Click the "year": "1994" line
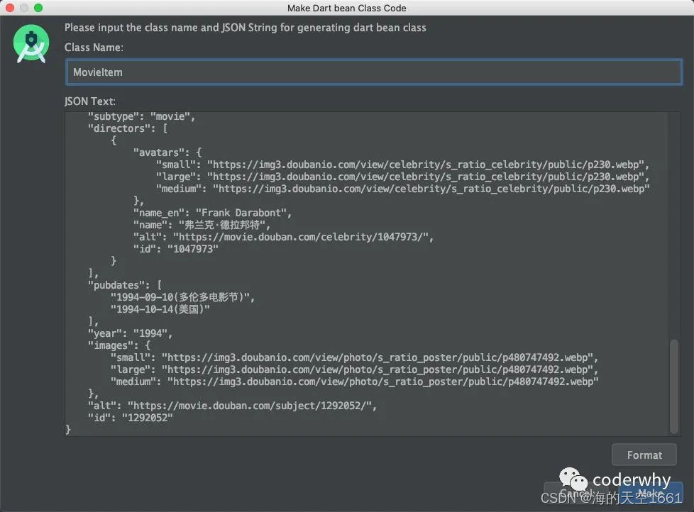This screenshot has height=512, width=694. (130, 333)
